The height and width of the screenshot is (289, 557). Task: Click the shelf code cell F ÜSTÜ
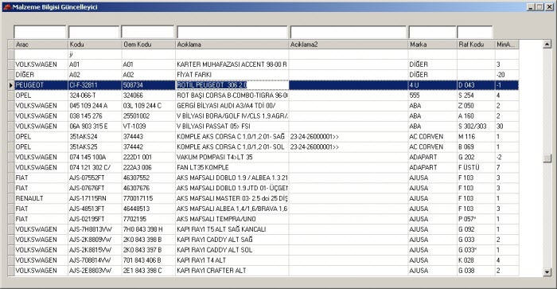click(x=476, y=167)
